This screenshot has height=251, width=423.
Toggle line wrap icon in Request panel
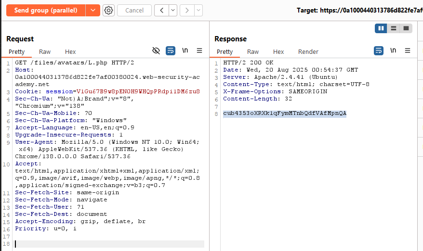click(170, 50)
